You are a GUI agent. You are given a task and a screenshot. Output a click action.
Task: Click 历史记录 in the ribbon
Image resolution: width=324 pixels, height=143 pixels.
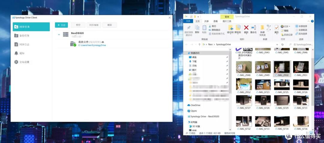coord(287,35)
